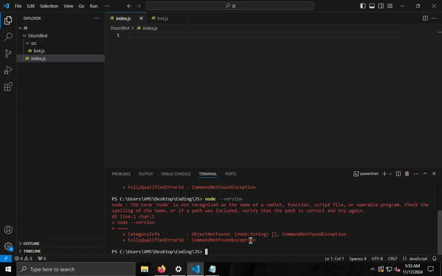
Task: Click the DiscrdBot breadcrumb
Action: point(120,28)
